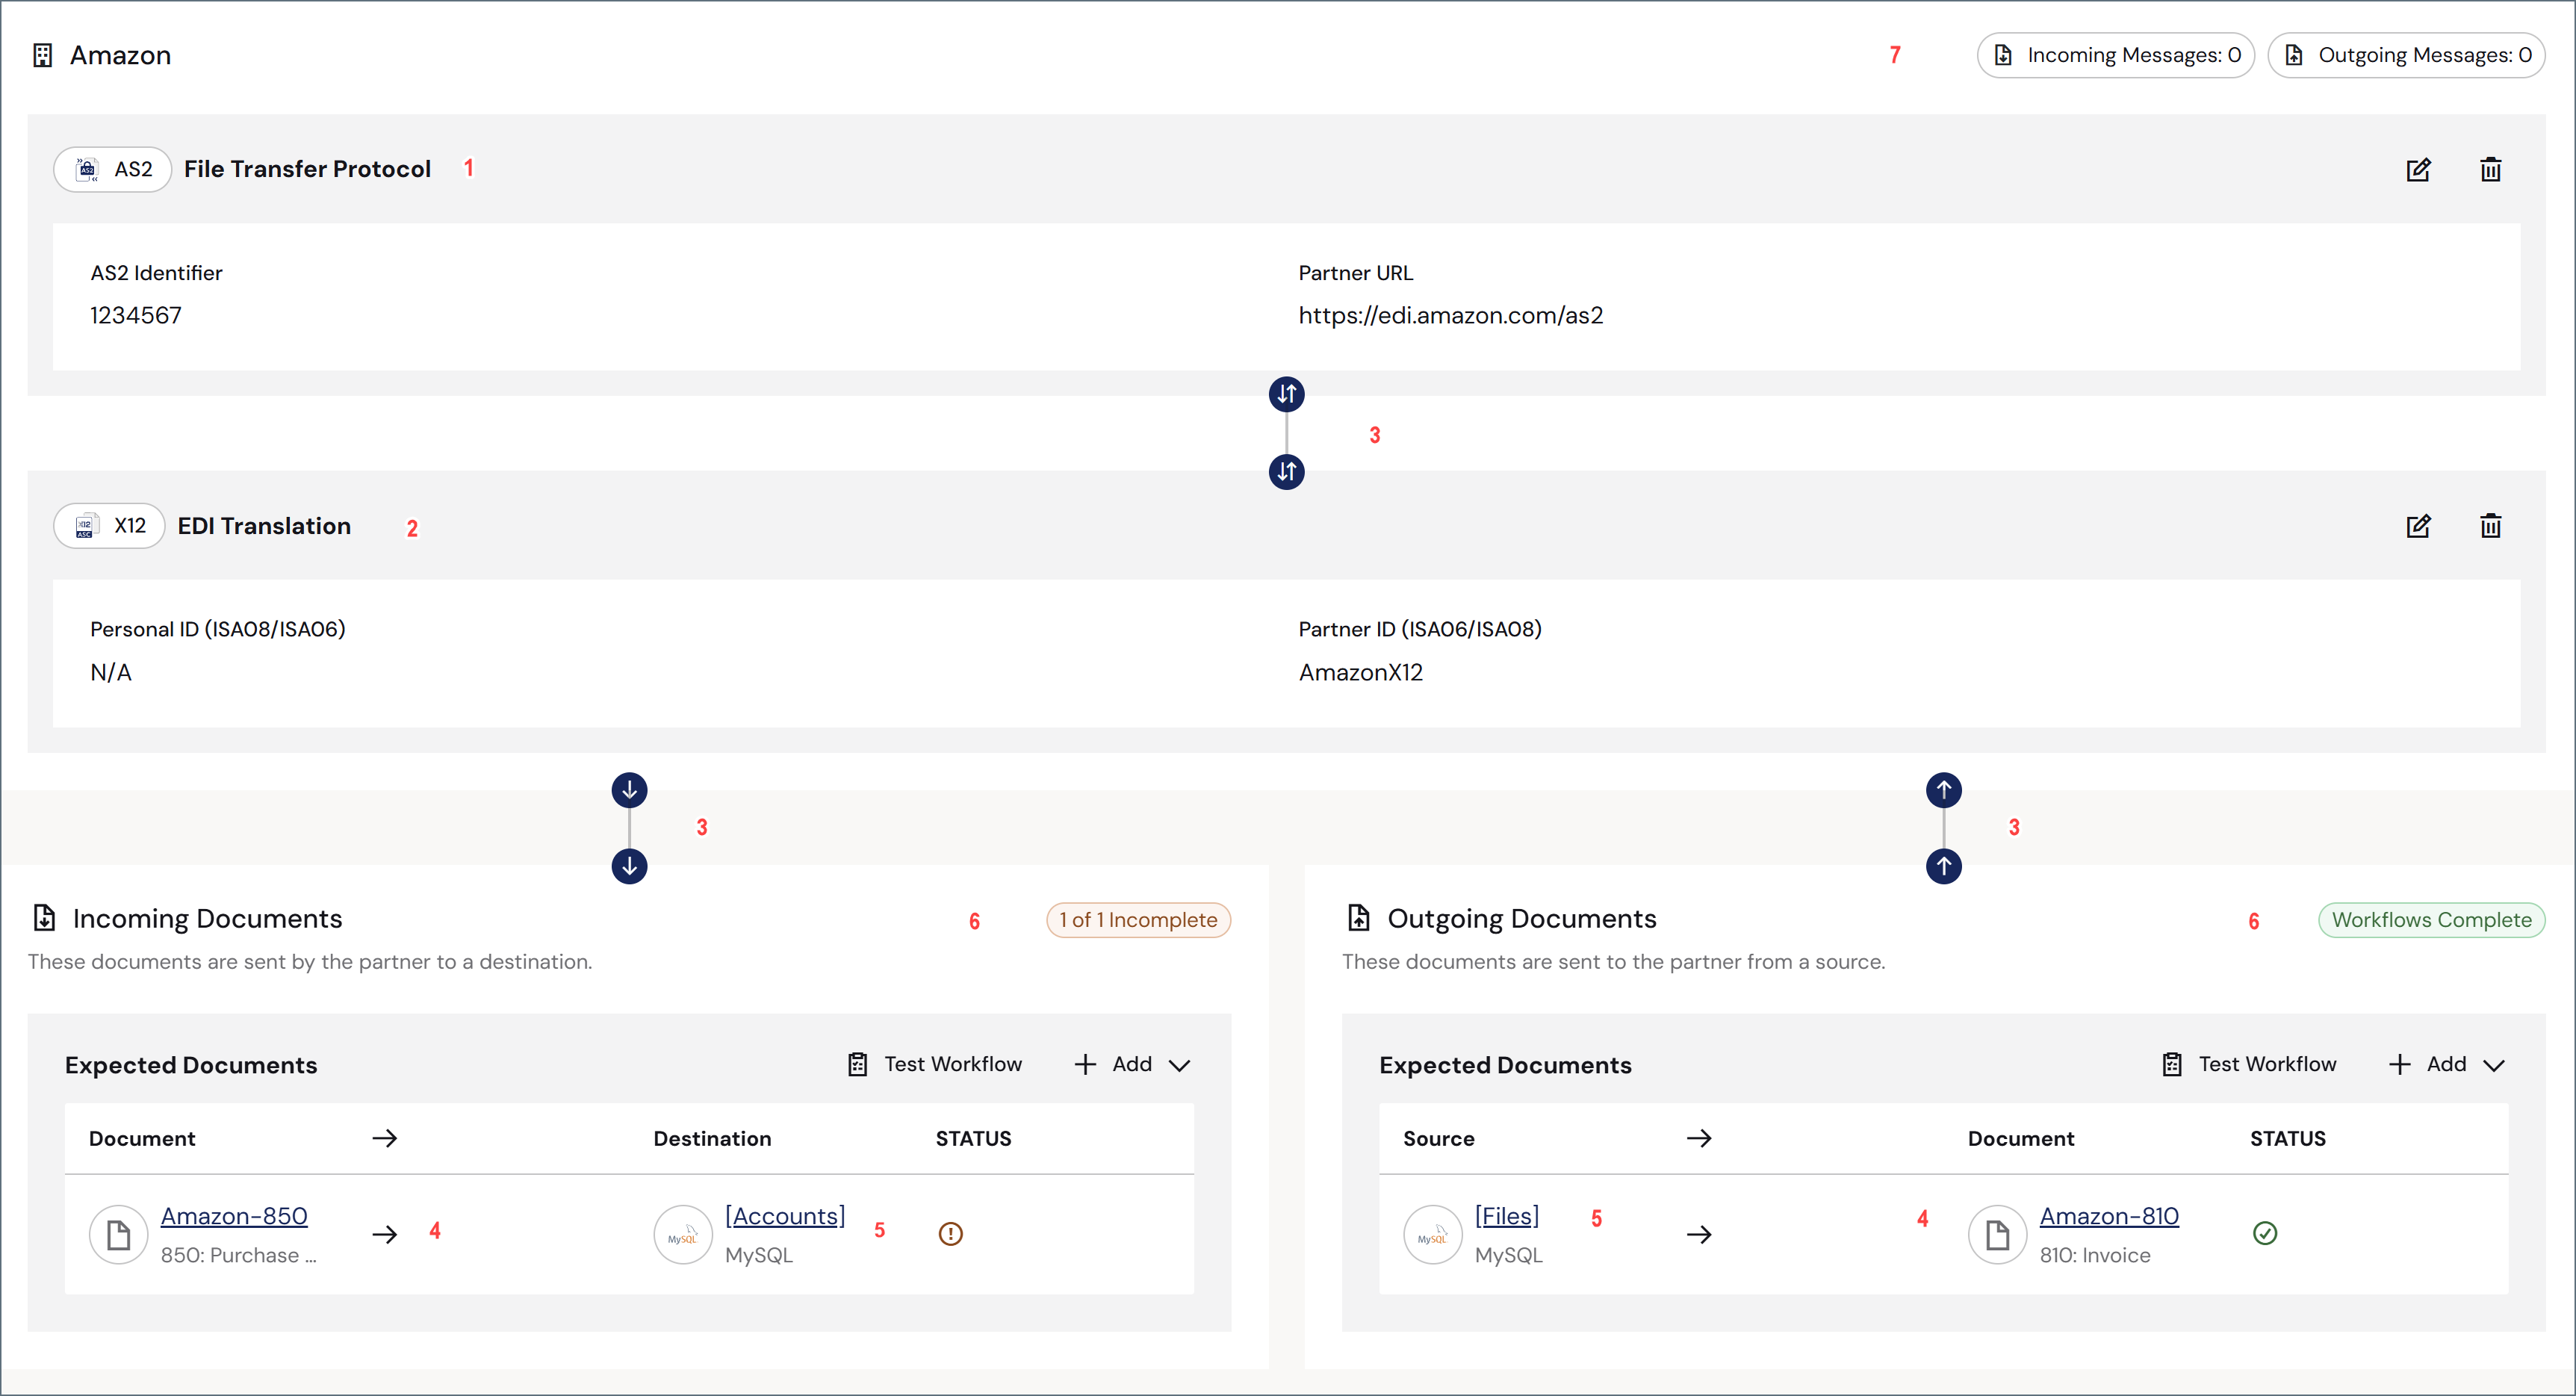Click bidirectional connector below the AS2 panel
2576x1396 pixels.
click(x=1286, y=394)
